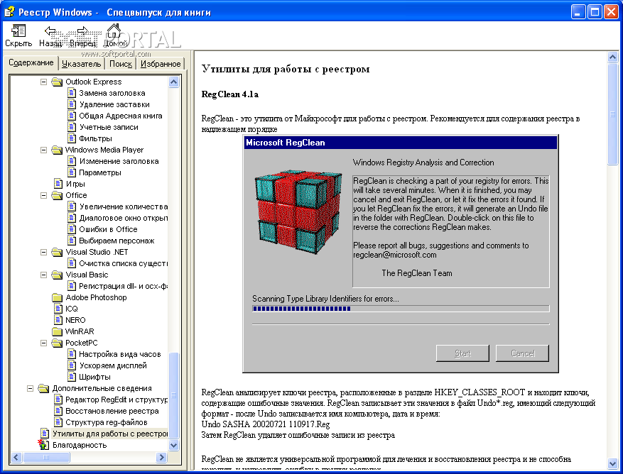Click the help book icon in title bar
Screen dimensions: 623x474
[x=9, y=12]
